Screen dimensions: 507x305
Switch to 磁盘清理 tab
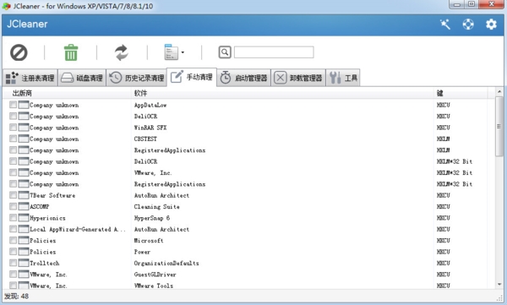(82, 78)
